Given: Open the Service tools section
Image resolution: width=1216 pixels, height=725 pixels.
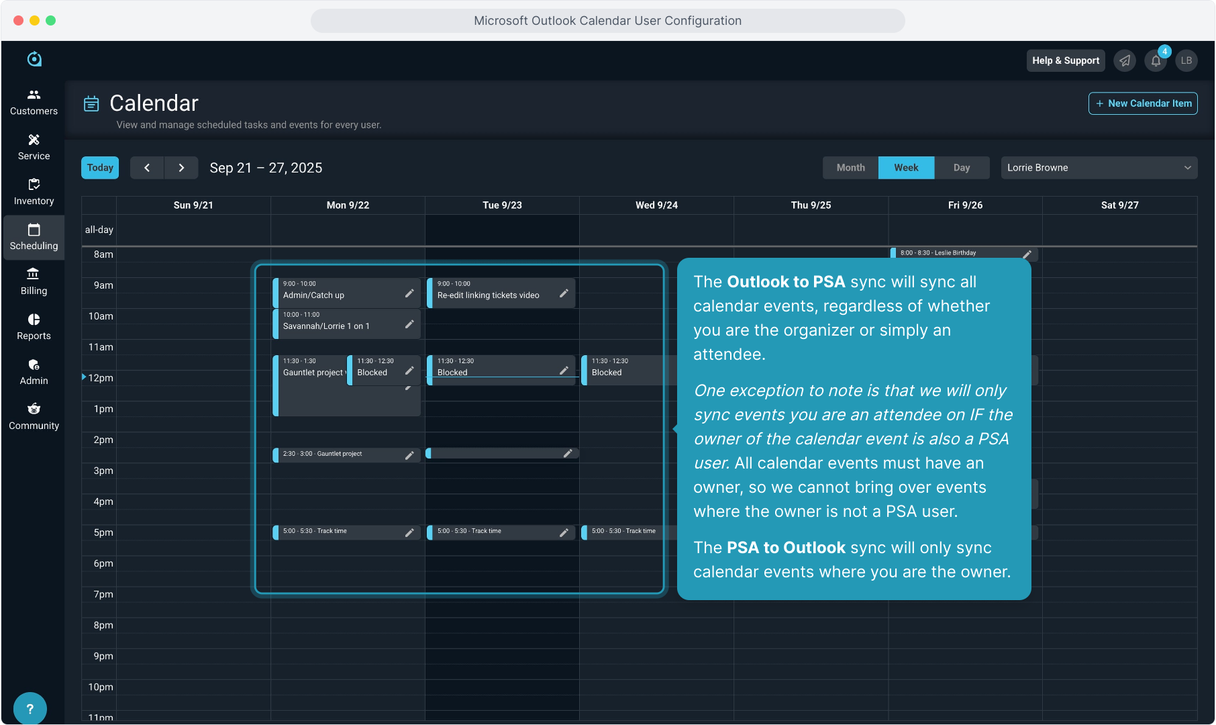Looking at the screenshot, I should point(34,147).
